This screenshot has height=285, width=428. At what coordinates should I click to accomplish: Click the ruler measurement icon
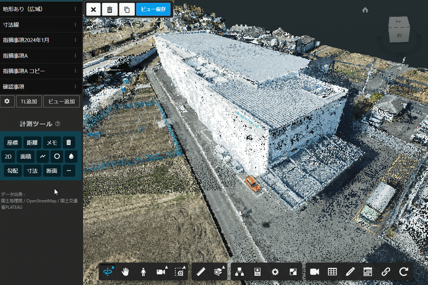tap(201, 272)
